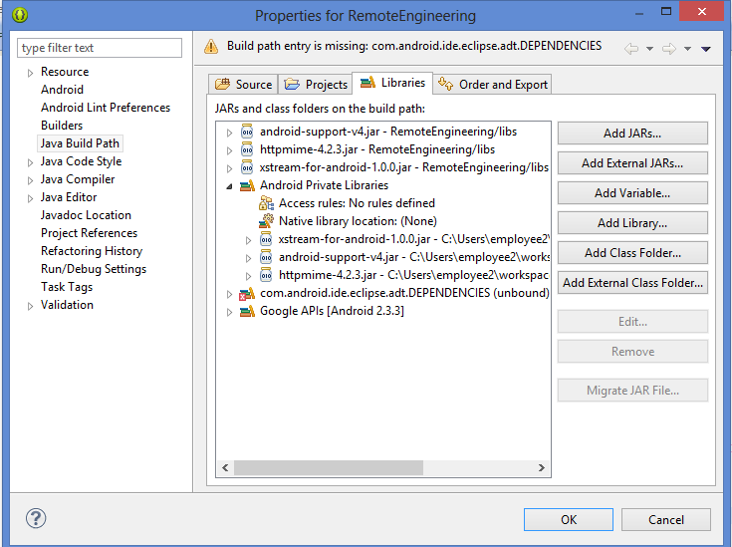
Task: Click the help question mark icon
Action: coord(36,518)
